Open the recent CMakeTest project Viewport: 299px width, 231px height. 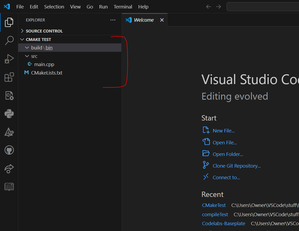pyautogui.click(x=214, y=205)
